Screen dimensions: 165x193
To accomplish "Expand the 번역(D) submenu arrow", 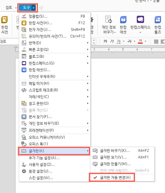I will click(x=88, y=43).
